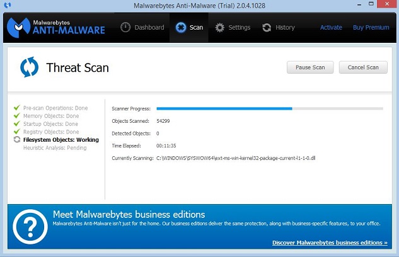
Task: Click the checkmark next to Memory Objects
Action: (17, 117)
